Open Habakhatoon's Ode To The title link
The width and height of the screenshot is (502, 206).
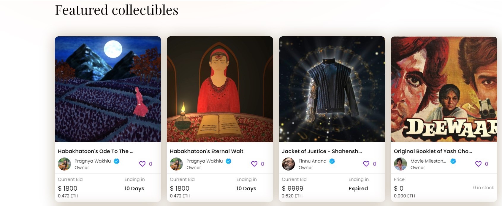[x=96, y=151]
